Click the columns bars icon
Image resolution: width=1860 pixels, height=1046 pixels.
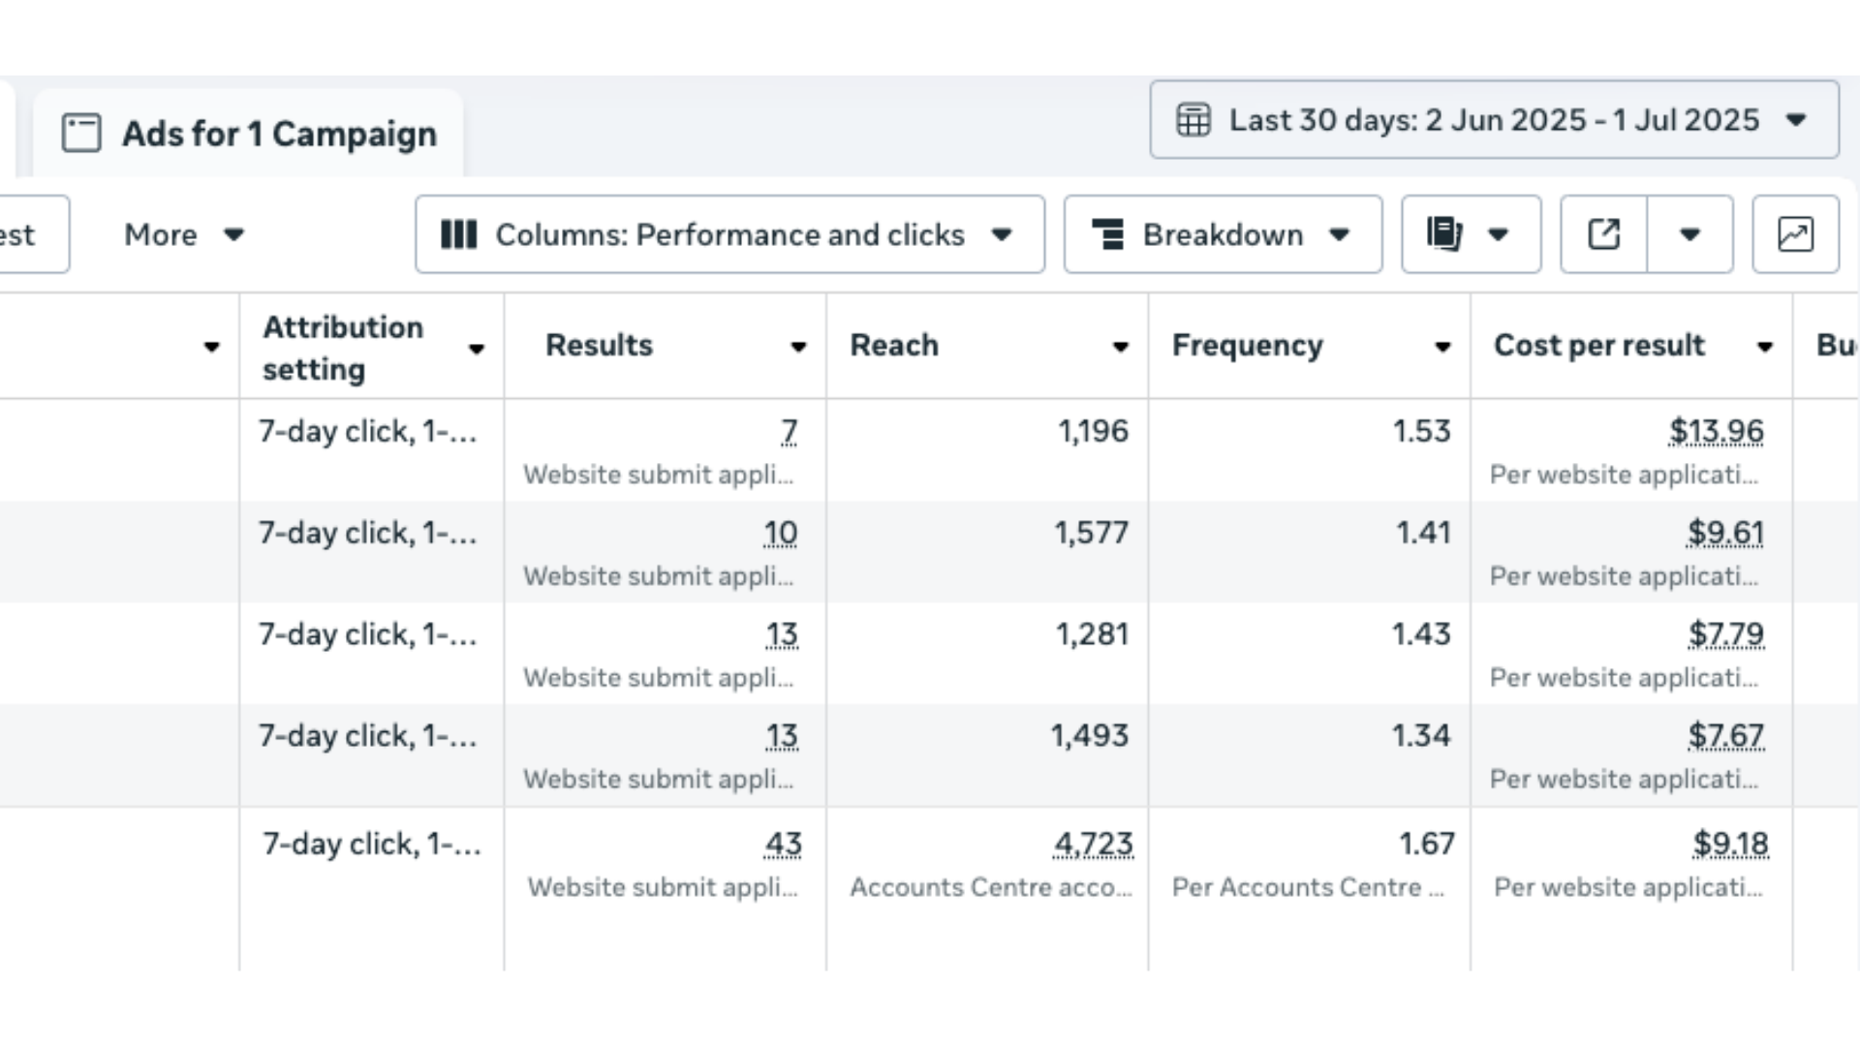pyautogui.click(x=458, y=234)
